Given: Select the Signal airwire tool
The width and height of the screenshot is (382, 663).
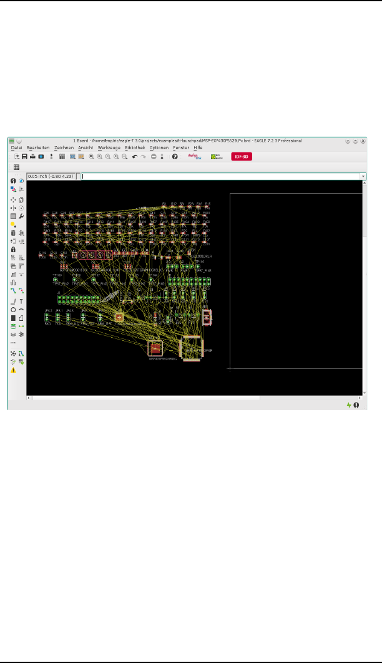Looking at the screenshot, I should pyautogui.click(x=21, y=326).
